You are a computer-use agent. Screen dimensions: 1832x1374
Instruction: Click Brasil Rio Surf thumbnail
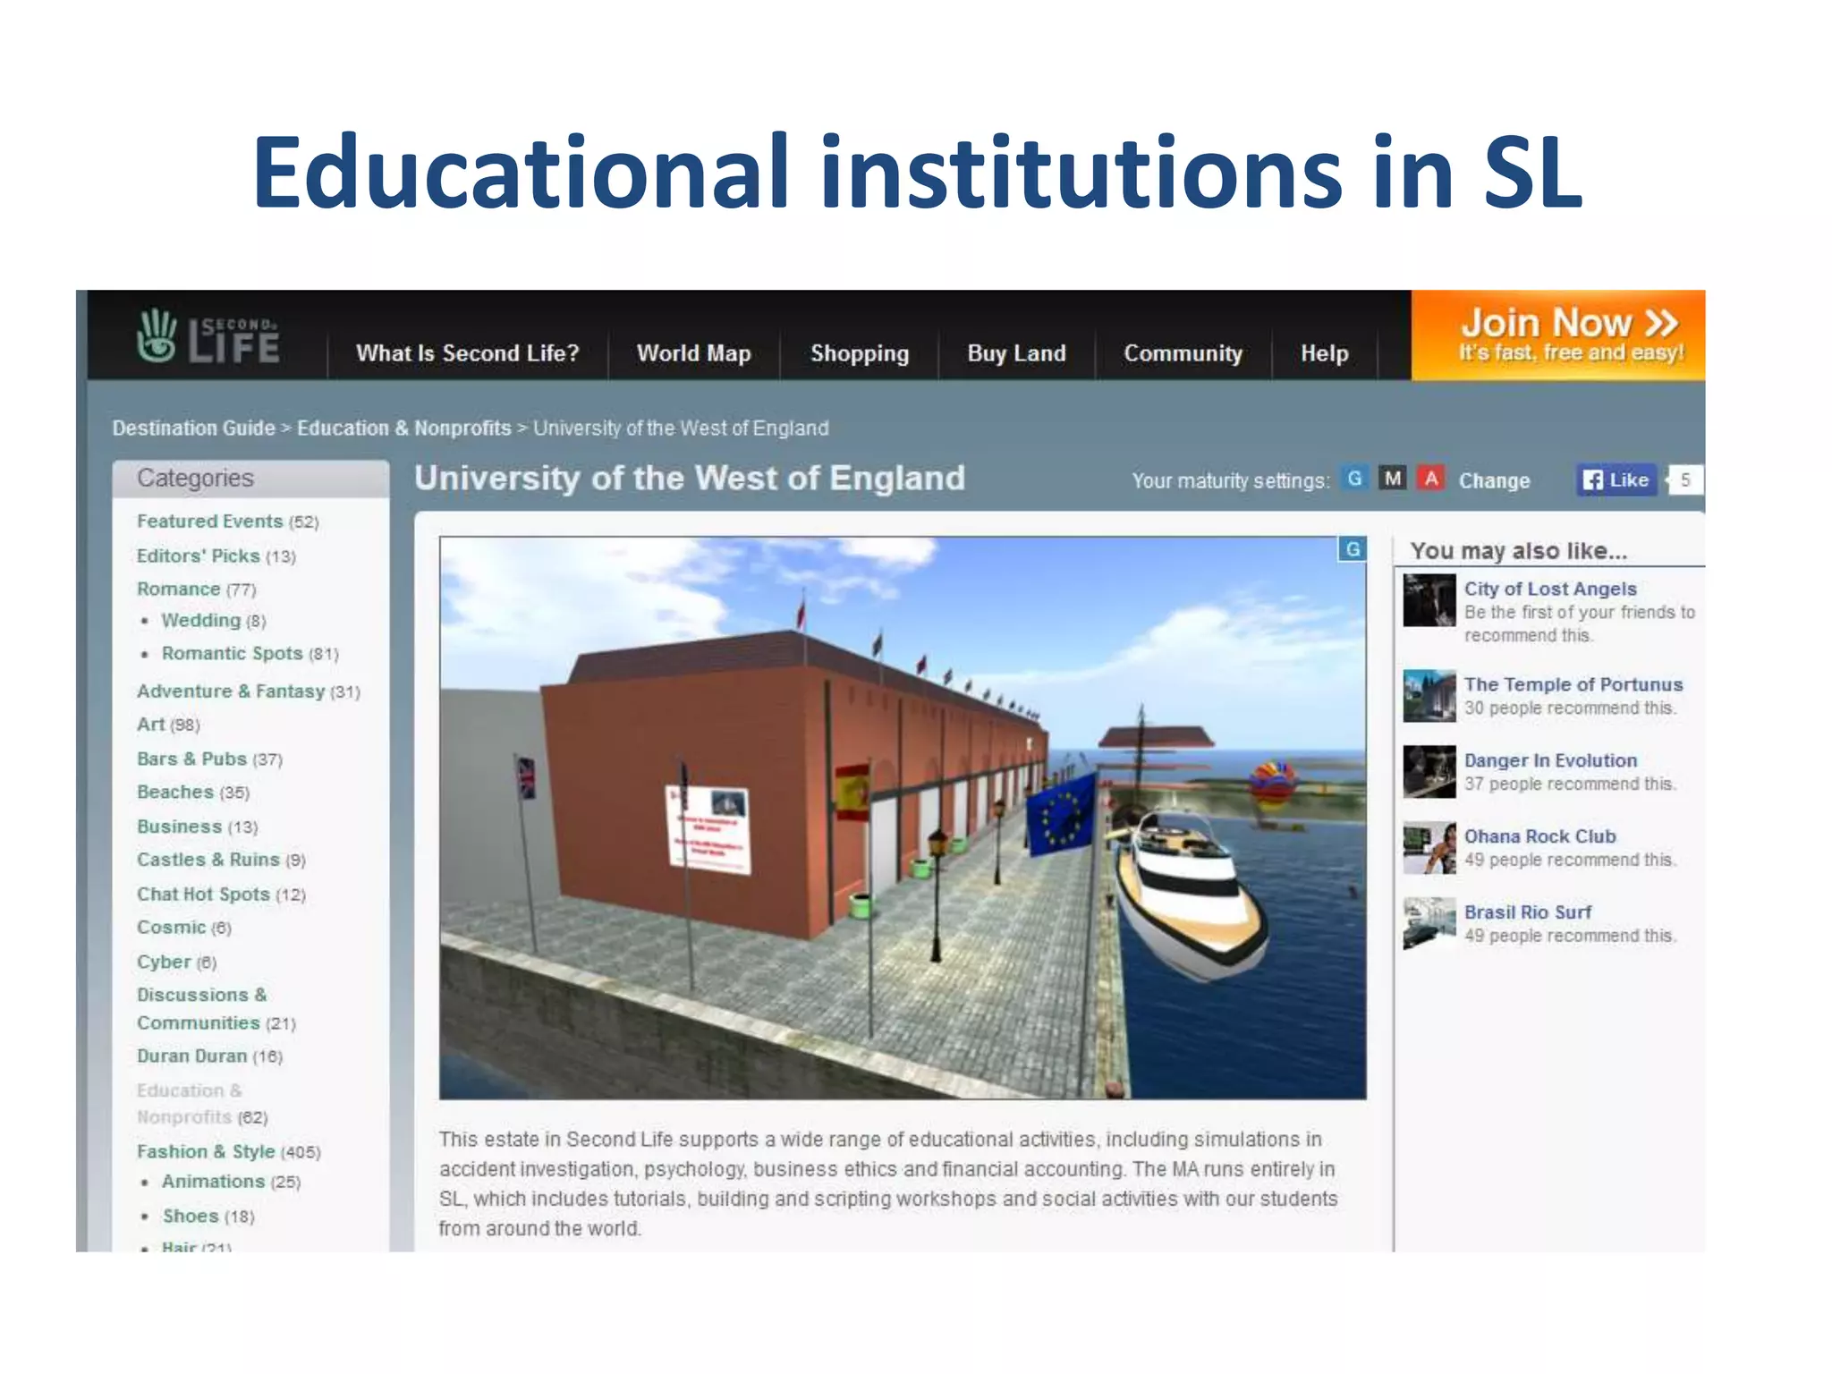(x=1429, y=924)
